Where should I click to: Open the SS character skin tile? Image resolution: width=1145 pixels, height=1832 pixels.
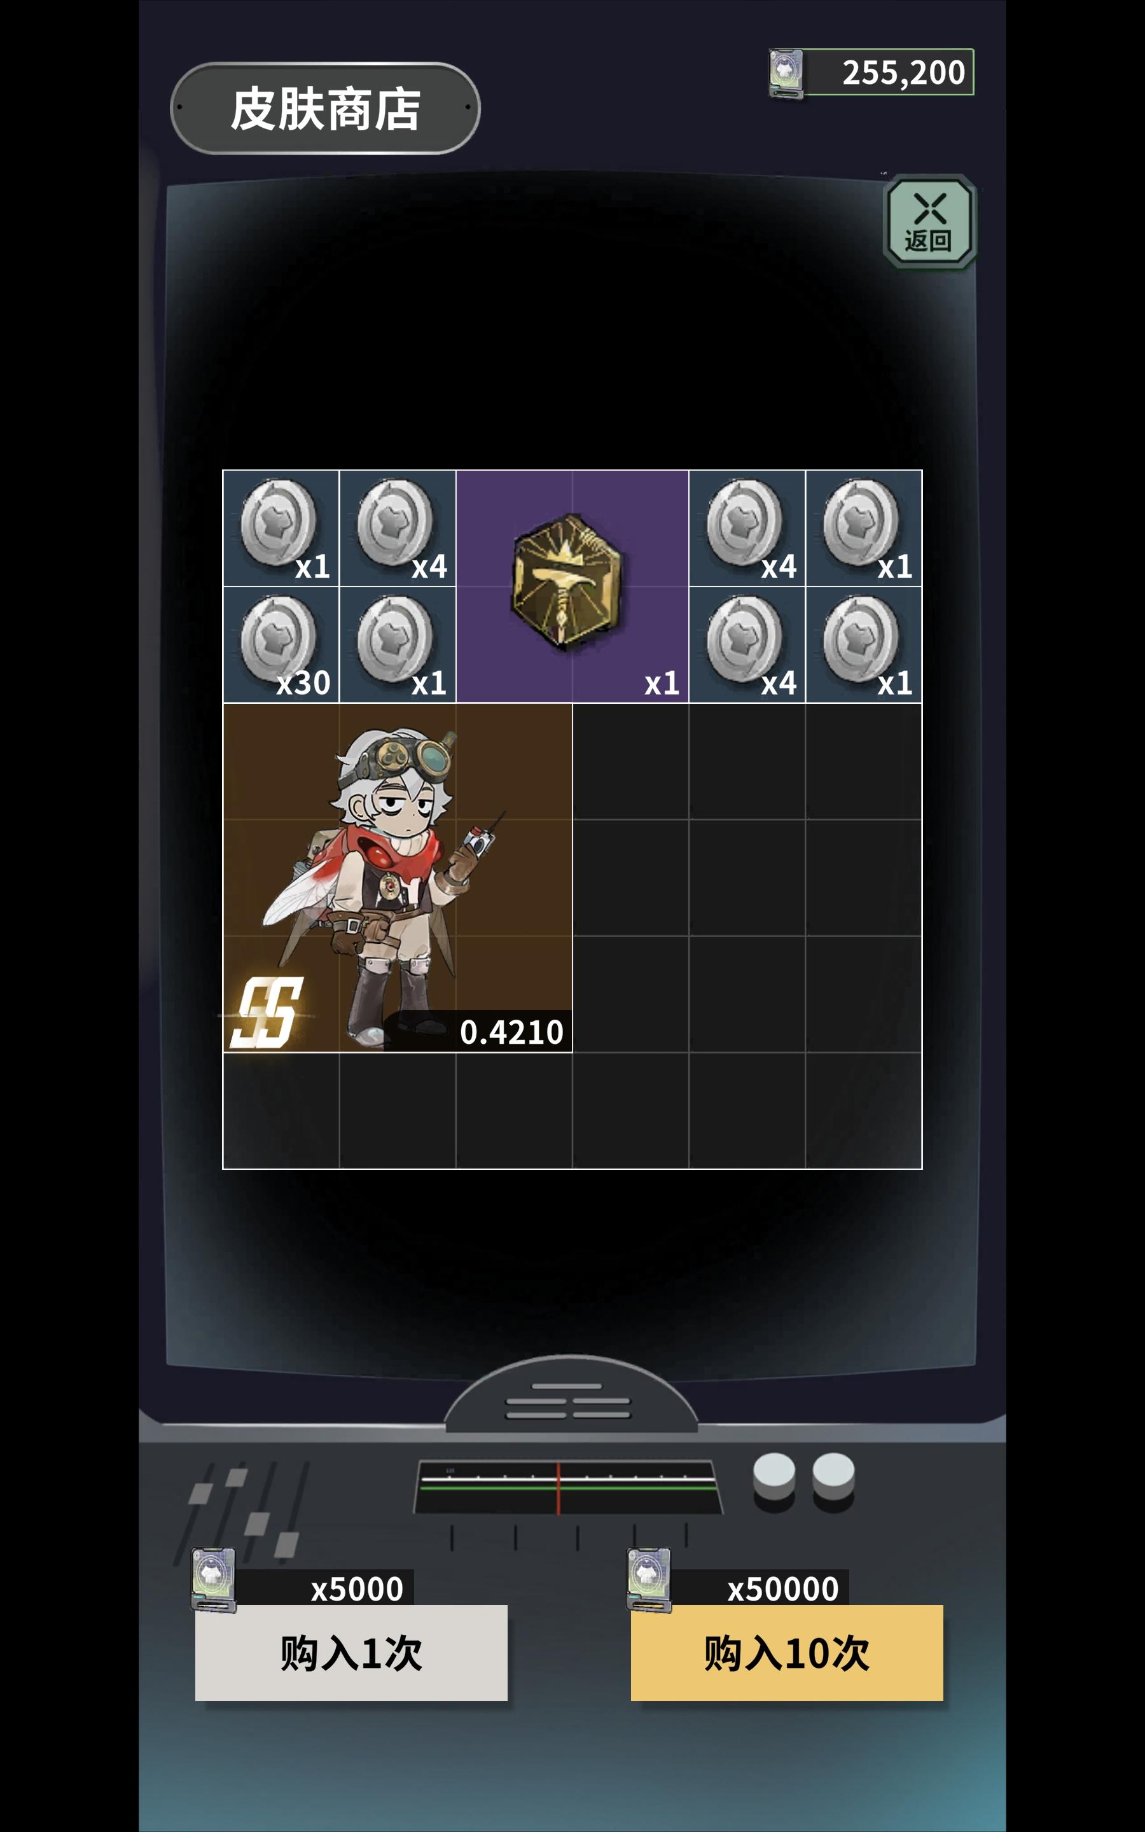coord(398,877)
